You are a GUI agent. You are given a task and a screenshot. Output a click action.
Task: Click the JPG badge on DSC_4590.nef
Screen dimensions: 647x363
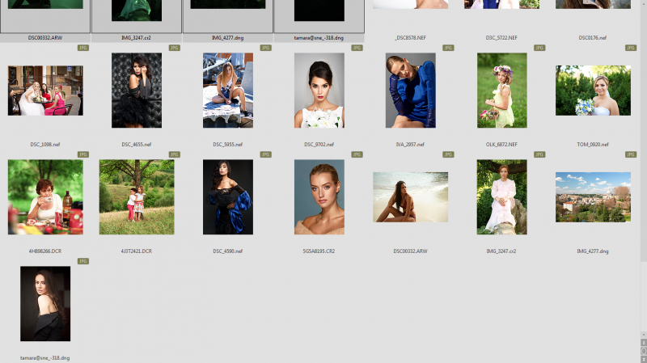[265, 154]
